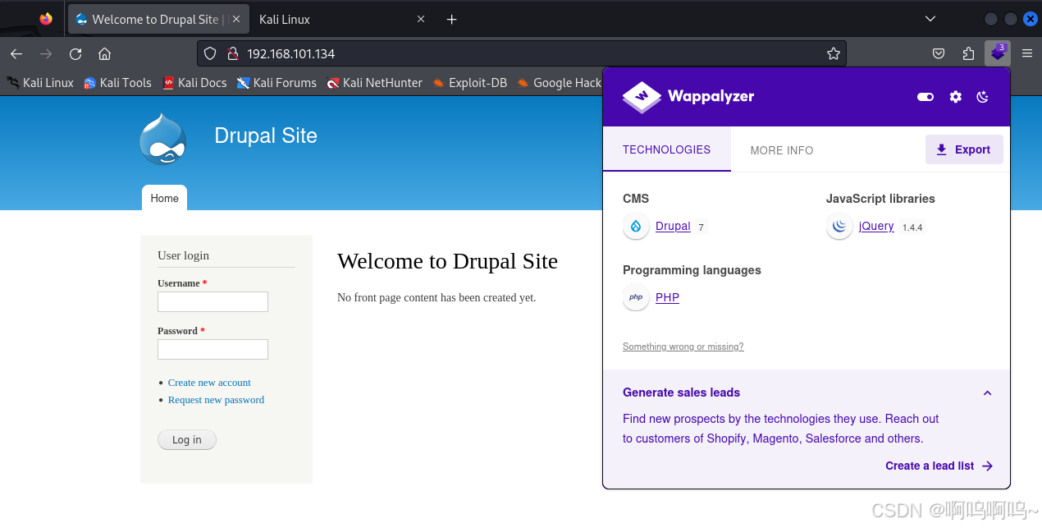This screenshot has height=528, width=1042.
Task: Click the Programming languages category heading
Action: 692,270
